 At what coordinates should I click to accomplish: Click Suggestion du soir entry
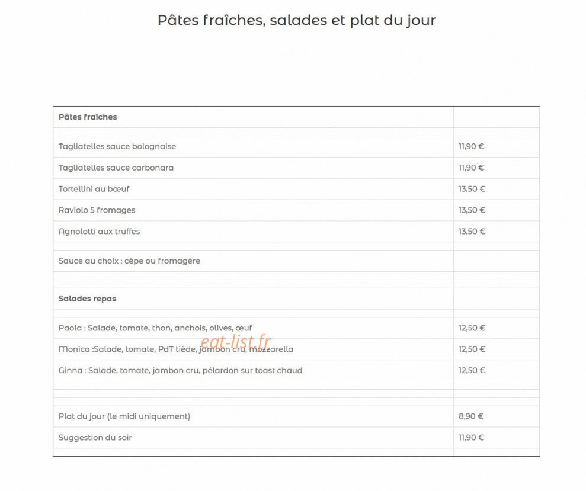[x=95, y=438]
